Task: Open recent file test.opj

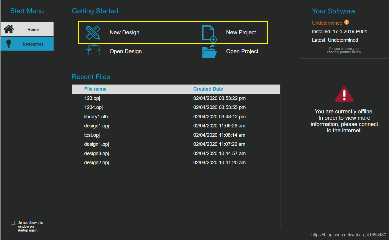Action: pyautogui.click(x=92, y=135)
